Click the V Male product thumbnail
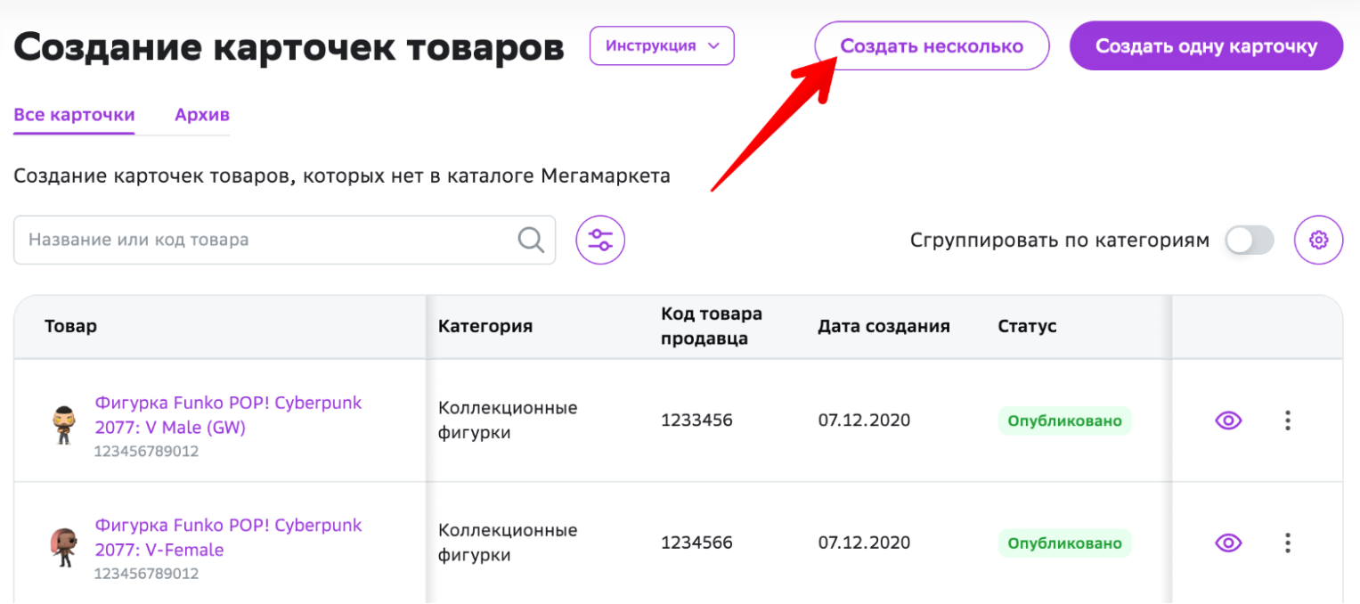This screenshot has height=604, width=1360. click(x=62, y=425)
